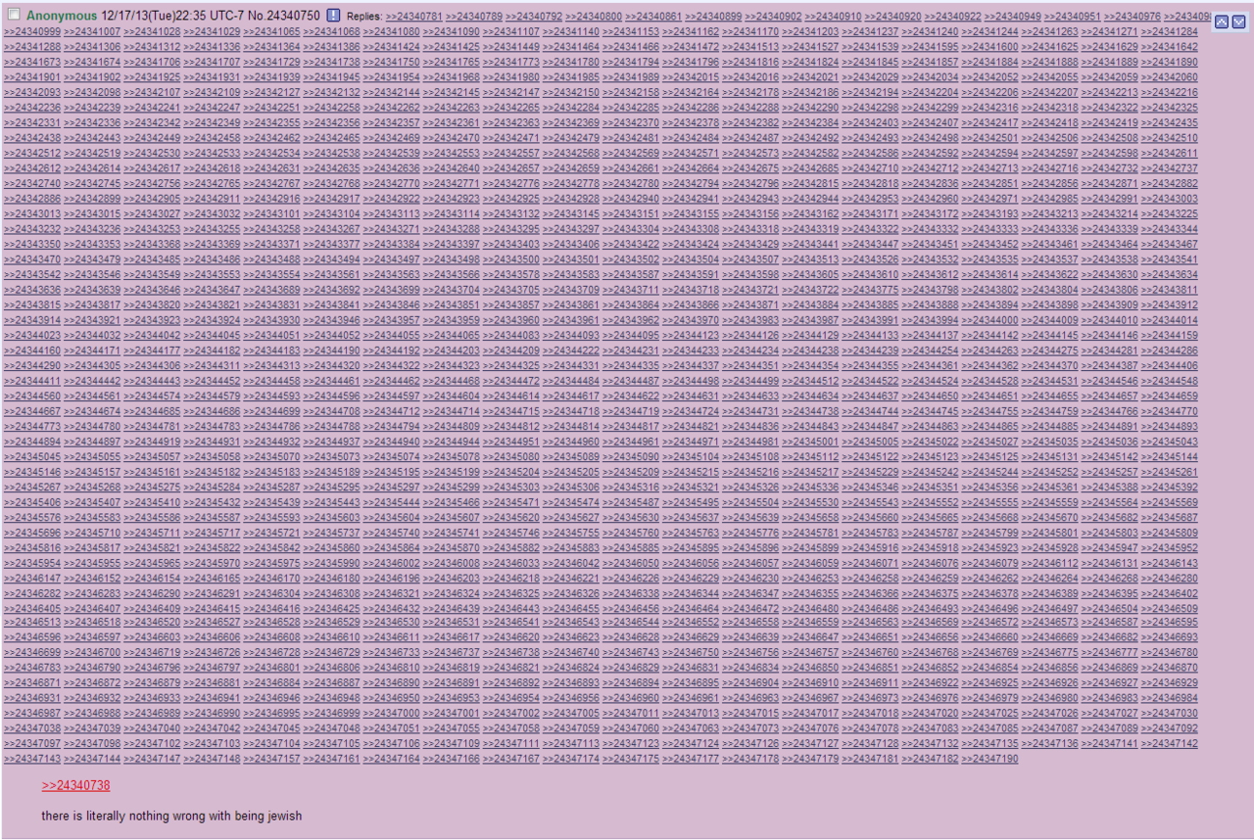1254x840 pixels.
Task: Open reply link >>24347097
Action: click(x=32, y=744)
